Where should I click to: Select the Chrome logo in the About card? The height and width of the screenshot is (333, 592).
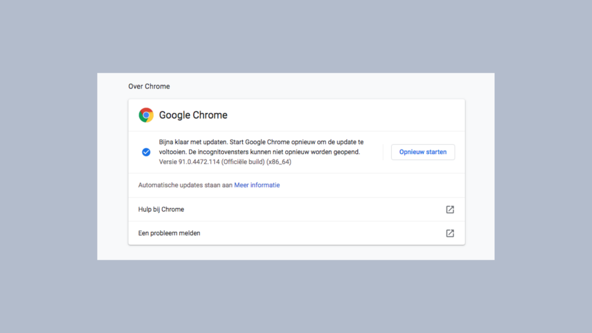146,115
